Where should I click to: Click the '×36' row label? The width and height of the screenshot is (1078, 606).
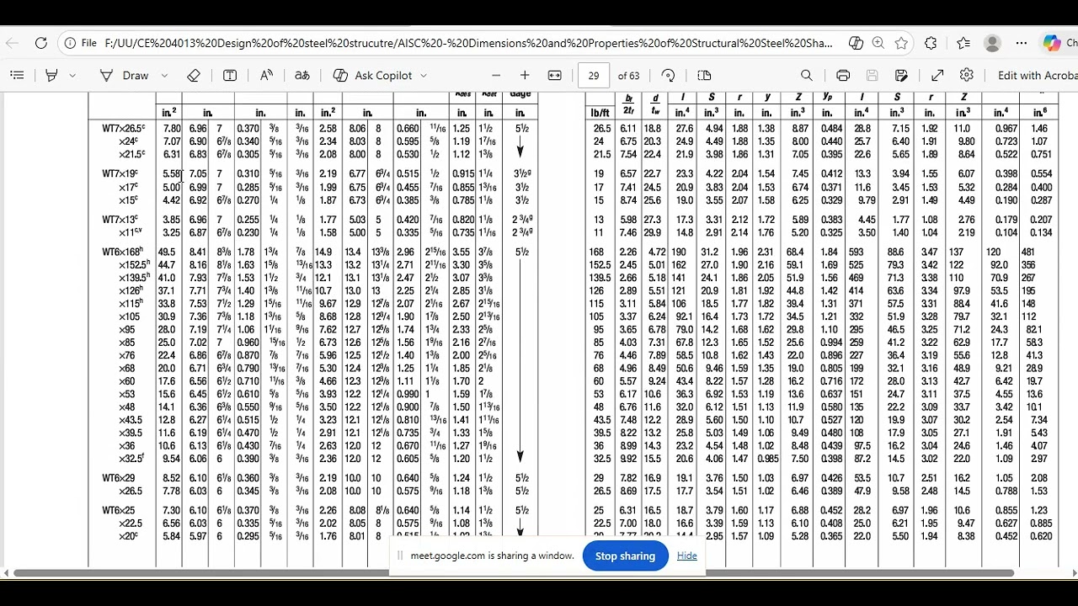click(127, 446)
